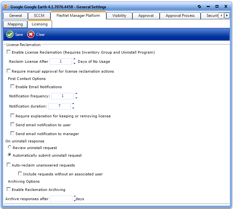Enable Send email notification to manager
This screenshot has width=233, height=209.
(x=12, y=133)
